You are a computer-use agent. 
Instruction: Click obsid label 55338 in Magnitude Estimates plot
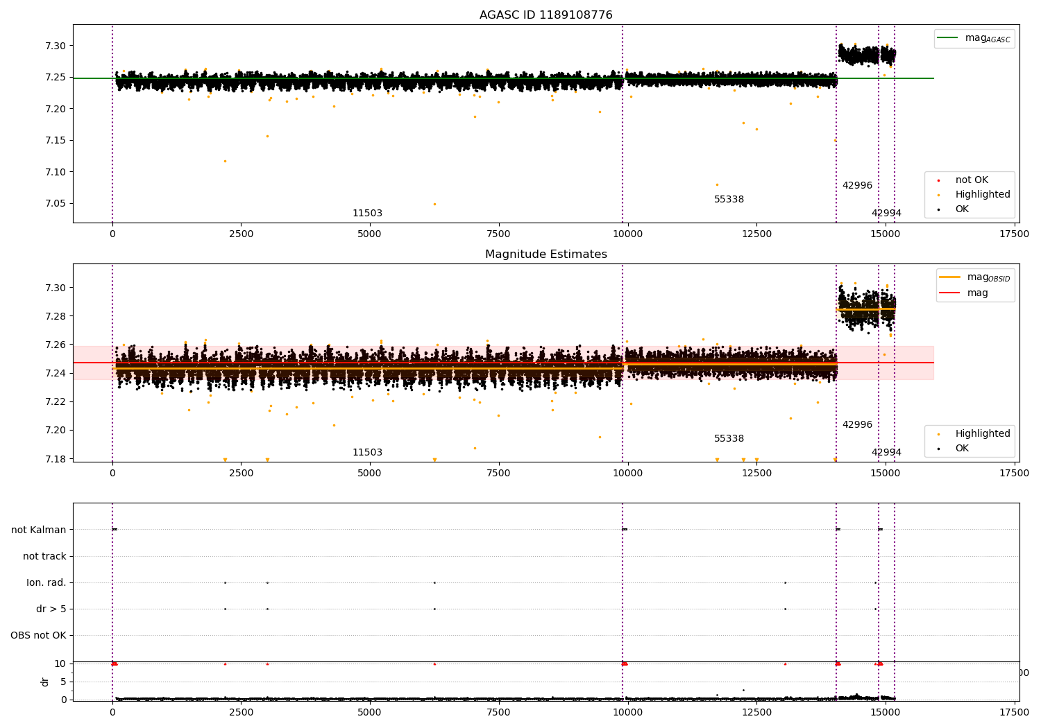click(729, 439)
